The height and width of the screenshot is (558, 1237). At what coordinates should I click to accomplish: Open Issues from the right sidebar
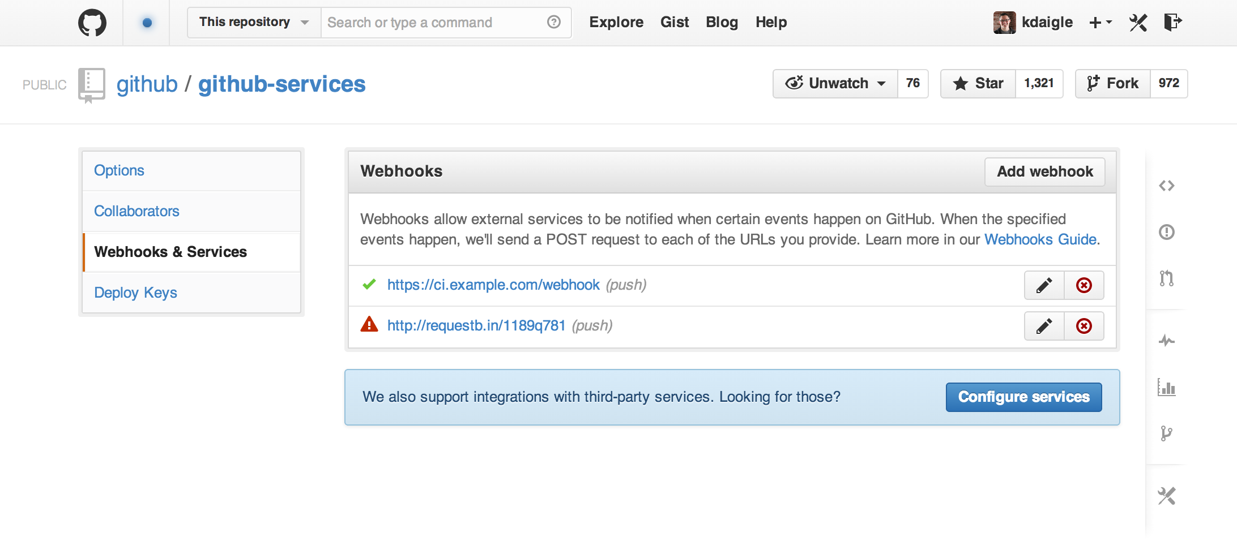pos(1166,232)
